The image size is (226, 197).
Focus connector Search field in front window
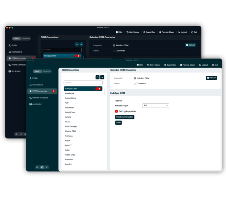[x=83, y=83]
